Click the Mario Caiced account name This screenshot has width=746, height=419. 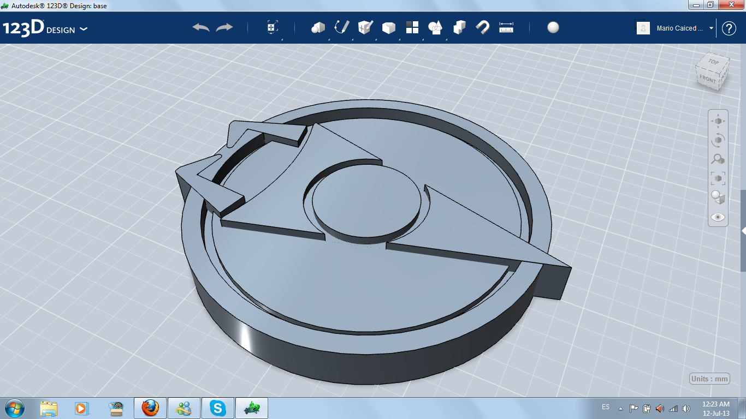point(680,28)
